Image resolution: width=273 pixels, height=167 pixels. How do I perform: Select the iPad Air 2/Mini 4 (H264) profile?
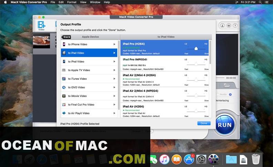coord(164,79)
